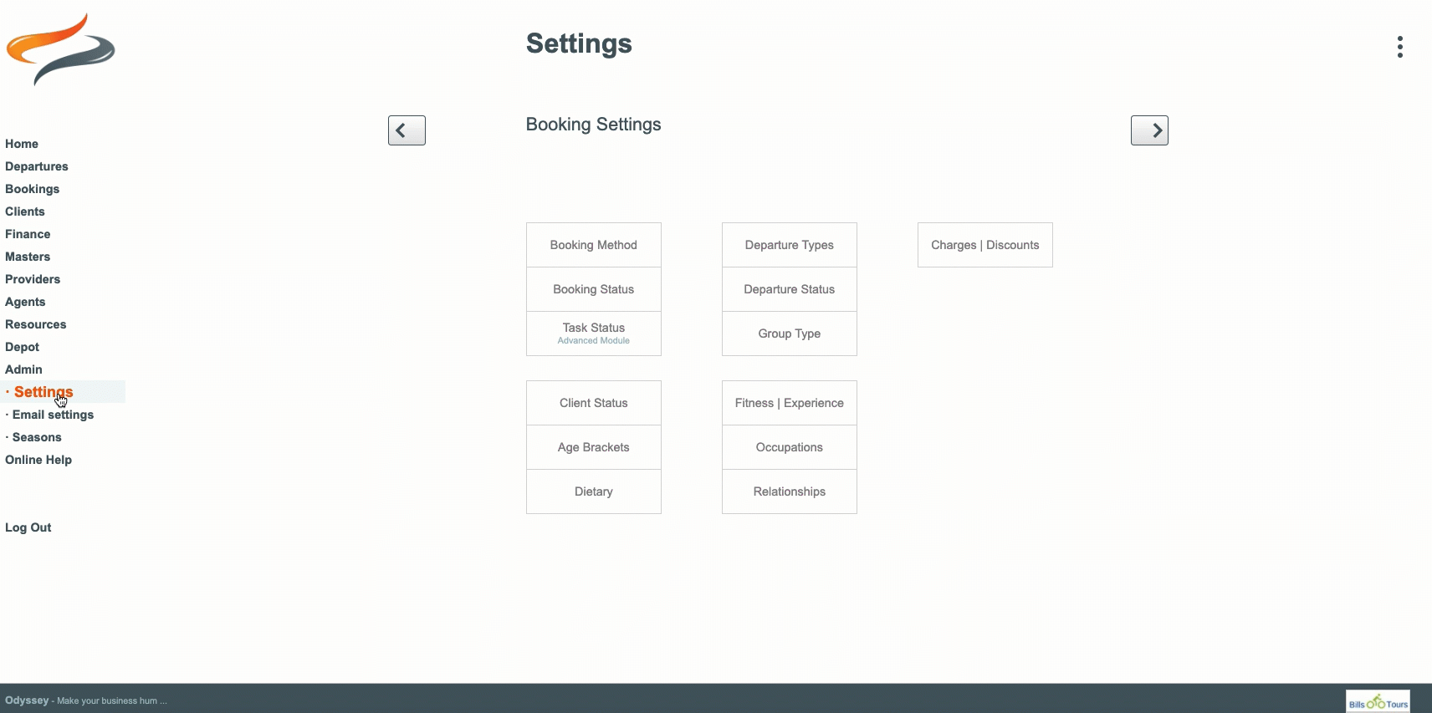Open Depot in the sidebar

(23, 347)
